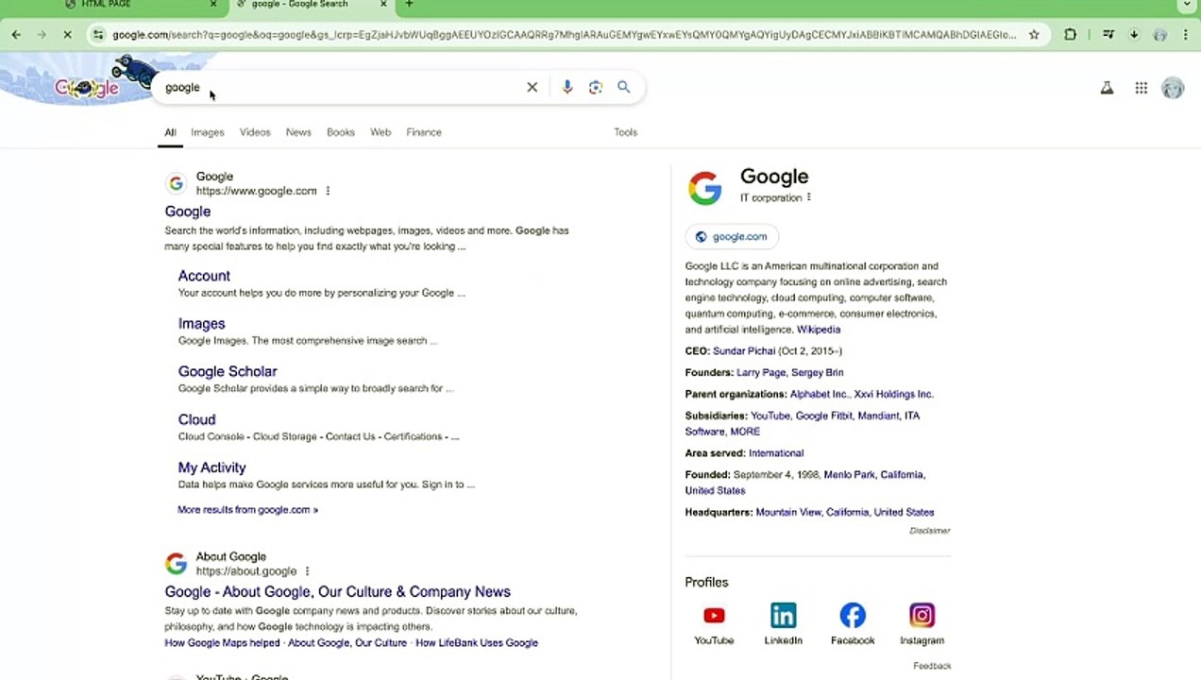
Task: Open the main Google result title
Action: pos(188,212)
